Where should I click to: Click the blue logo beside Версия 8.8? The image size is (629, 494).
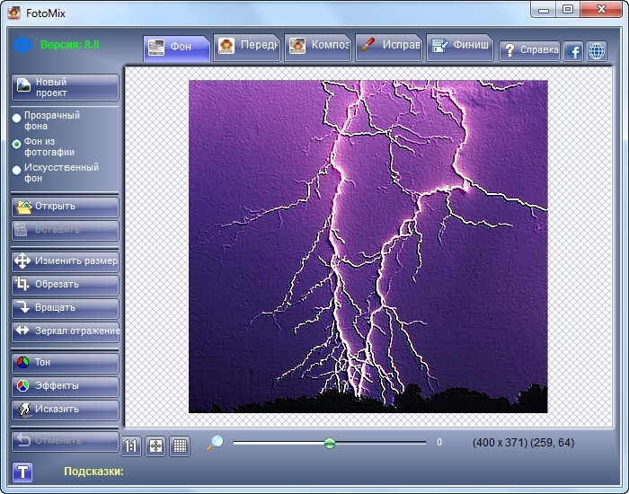coord(22,45)
